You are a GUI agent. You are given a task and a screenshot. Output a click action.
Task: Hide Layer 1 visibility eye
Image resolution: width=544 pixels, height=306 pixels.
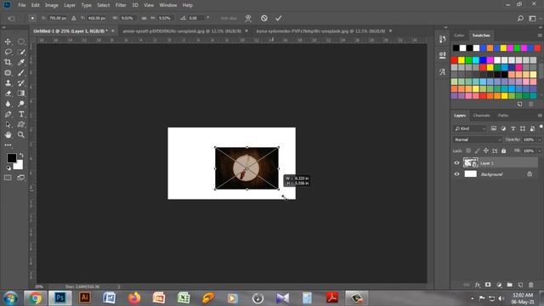click(456, 163)
